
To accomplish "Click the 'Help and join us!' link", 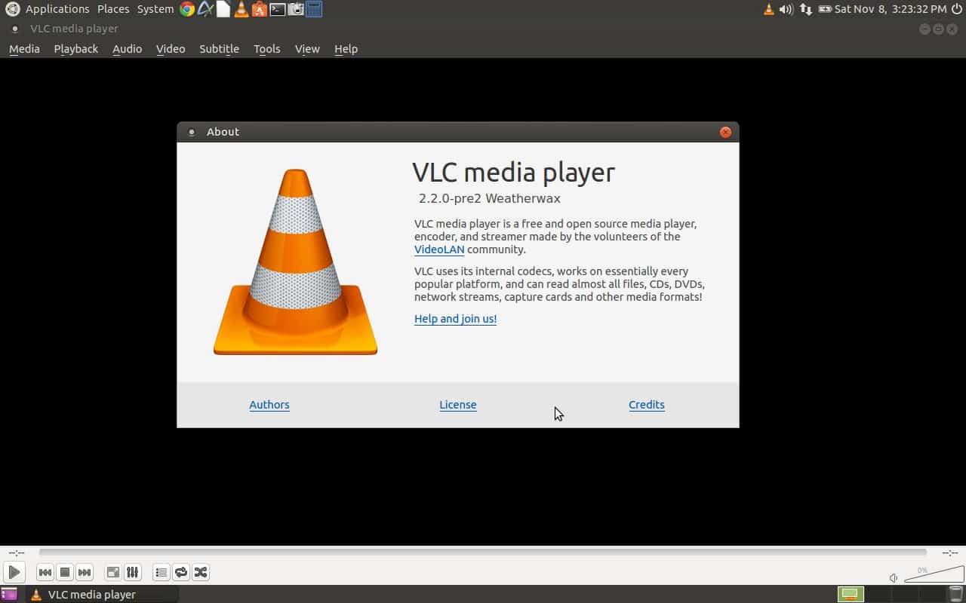I will click(x=455, y=319).
